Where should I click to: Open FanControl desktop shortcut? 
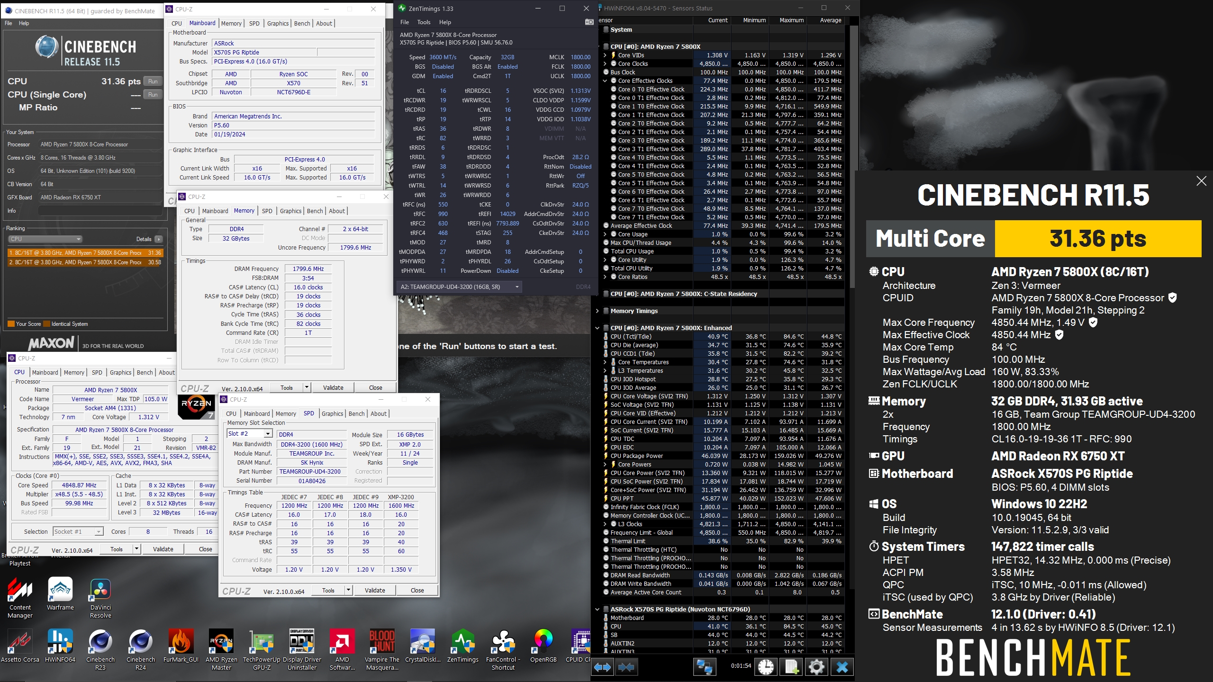(x=503, y=650)
